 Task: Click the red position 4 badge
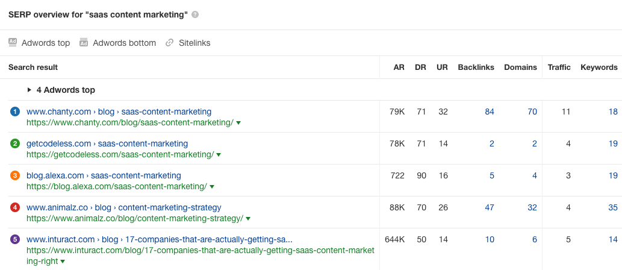[x=14, y=207]
